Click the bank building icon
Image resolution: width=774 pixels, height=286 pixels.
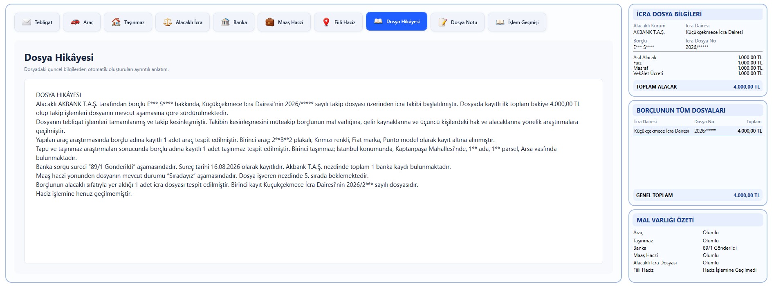click(225, 22)
